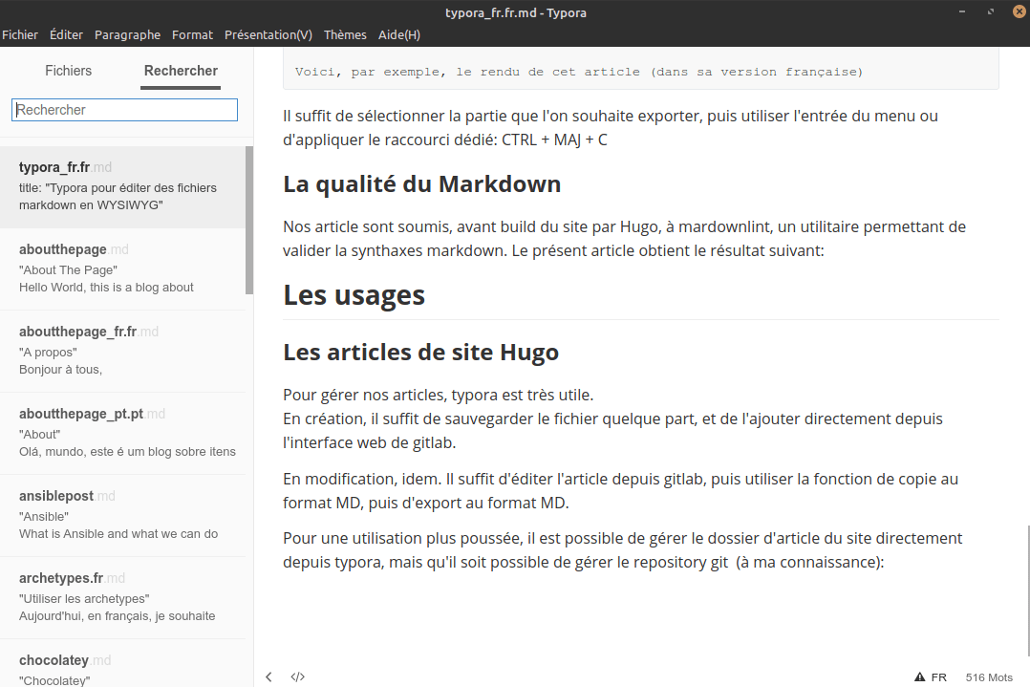Open the ansiblepost.md result
1030x687 pixels.
pyautogui.click(x=122, y=516)
